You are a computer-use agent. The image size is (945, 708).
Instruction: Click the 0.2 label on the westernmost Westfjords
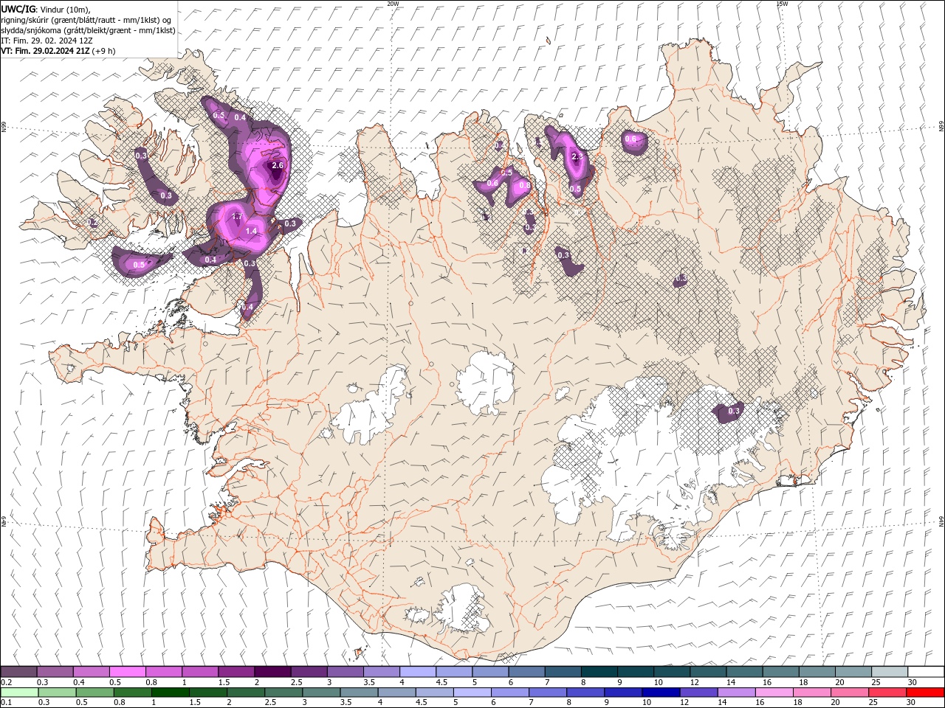pos(92,222)
